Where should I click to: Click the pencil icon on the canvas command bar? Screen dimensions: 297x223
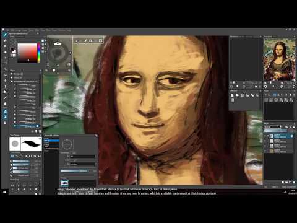[x=85, y=41]
